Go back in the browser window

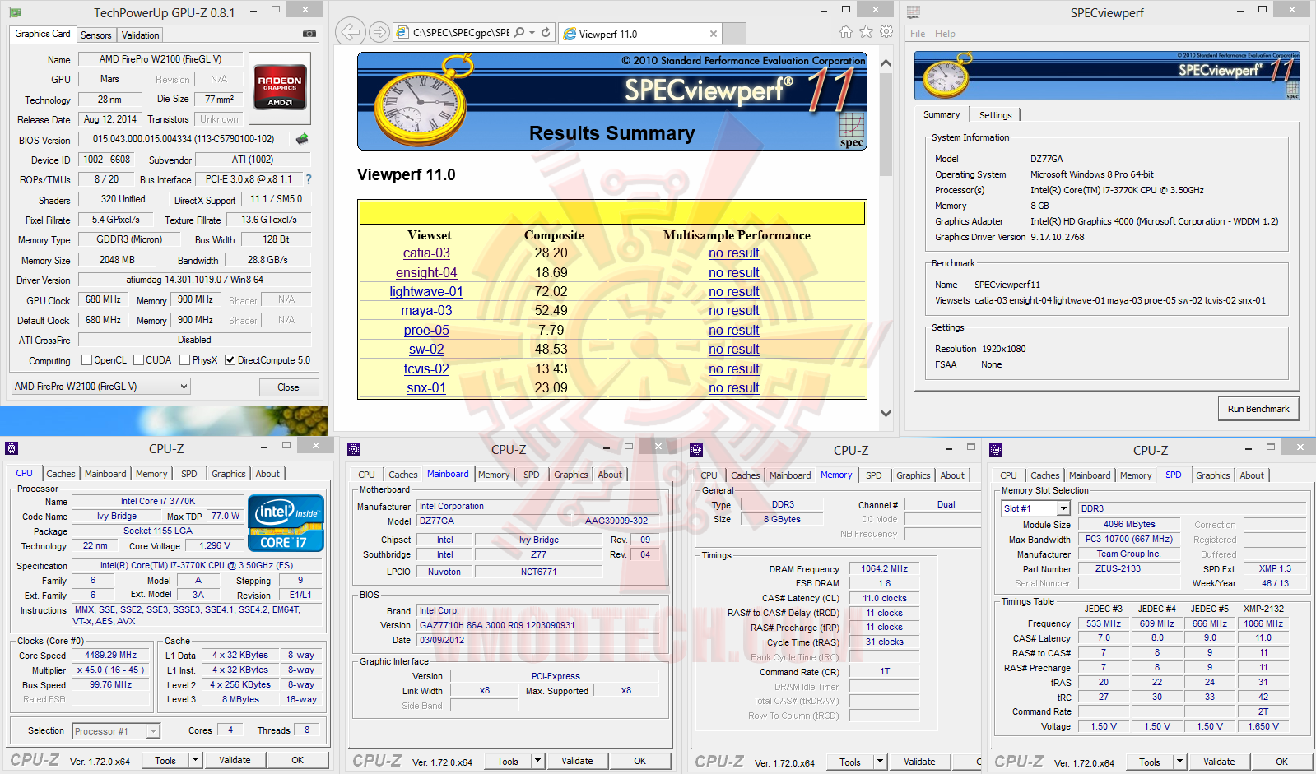pyautogui.click(x=351, y=32)
